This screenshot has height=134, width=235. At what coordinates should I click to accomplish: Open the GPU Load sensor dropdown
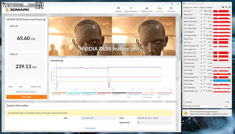(x=201, y=42)
